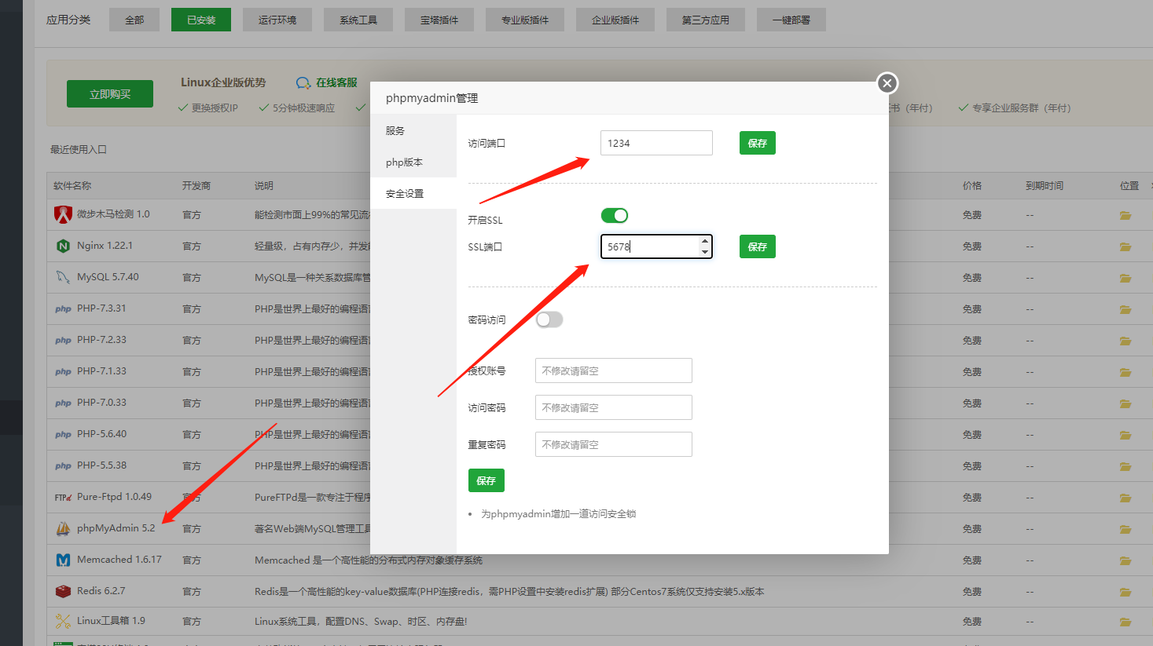The image size is (1153, 646).
Task: Open folder location for Redis row
Action: tap(1125, 592)
